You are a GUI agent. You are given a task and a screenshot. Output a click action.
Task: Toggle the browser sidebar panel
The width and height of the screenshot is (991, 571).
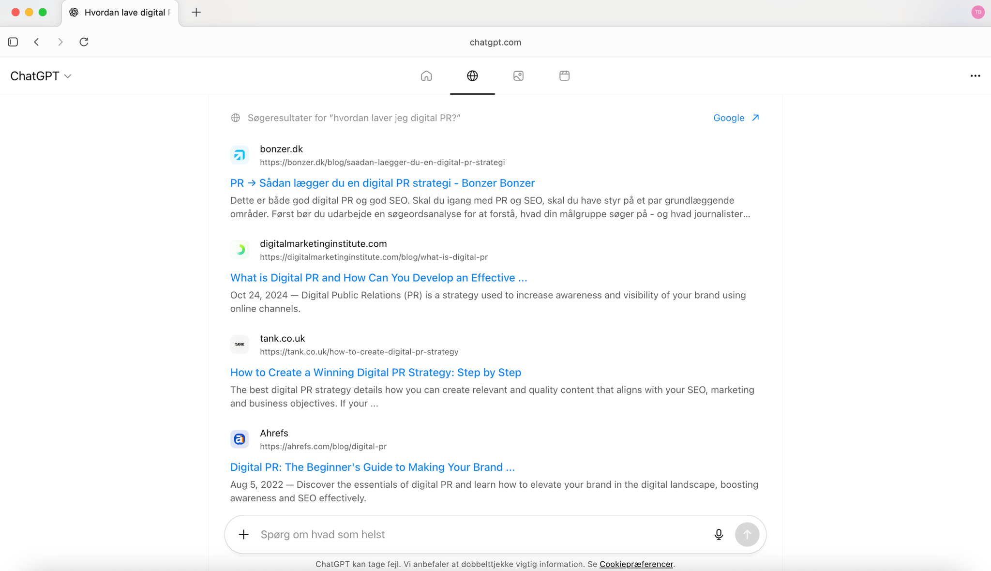(x=13, y=42)
